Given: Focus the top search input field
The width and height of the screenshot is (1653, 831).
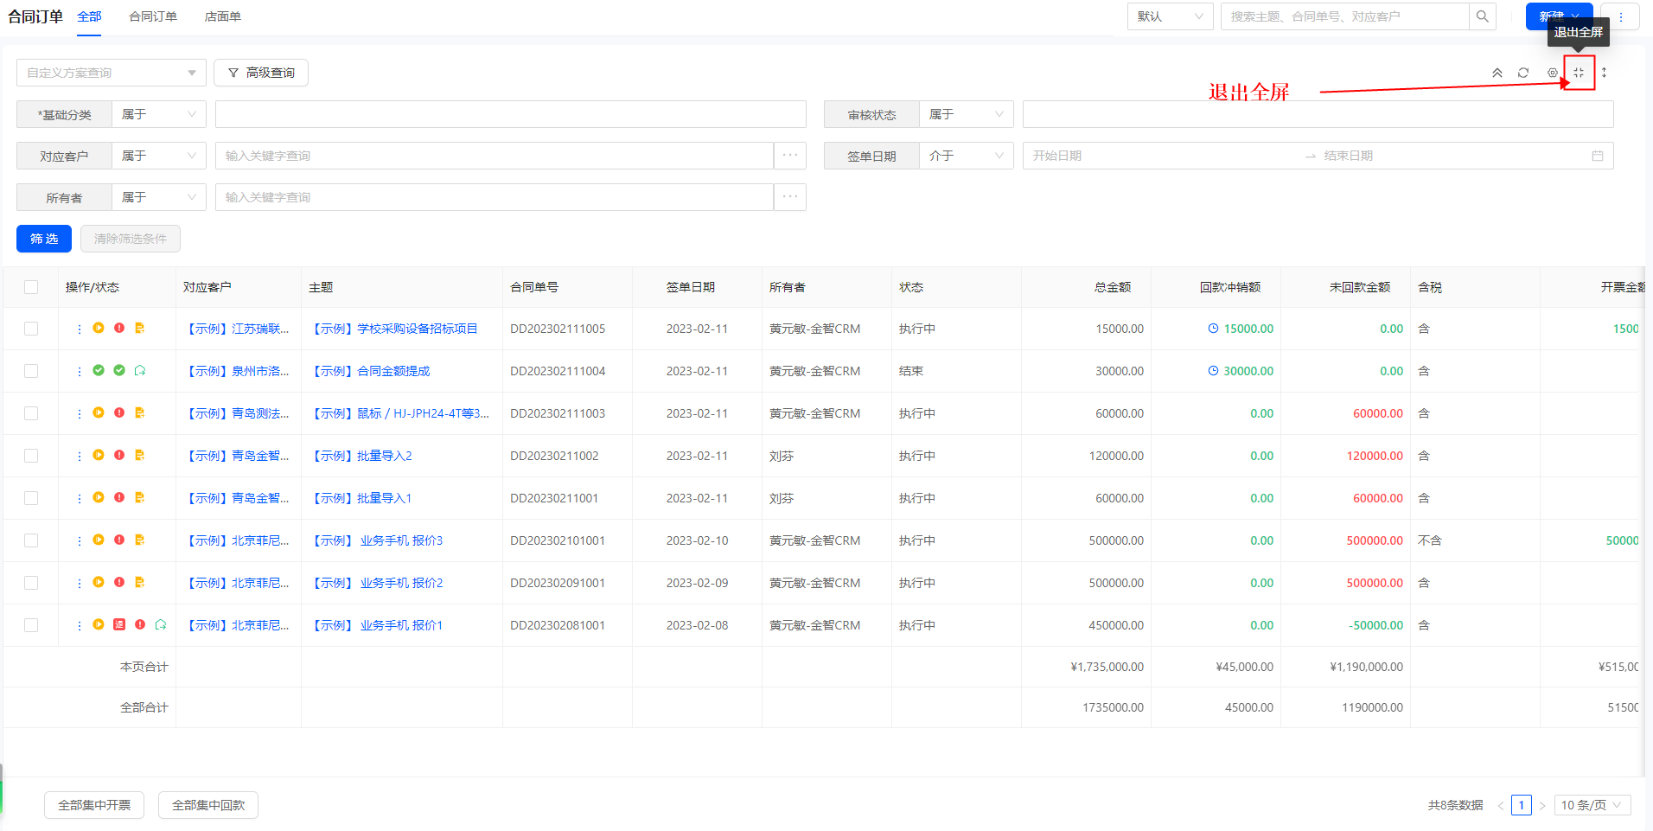Looking at the screenshot, I should click(1345, 16).
